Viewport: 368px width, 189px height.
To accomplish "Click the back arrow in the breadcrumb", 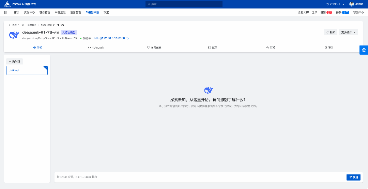I will [10, 25].
